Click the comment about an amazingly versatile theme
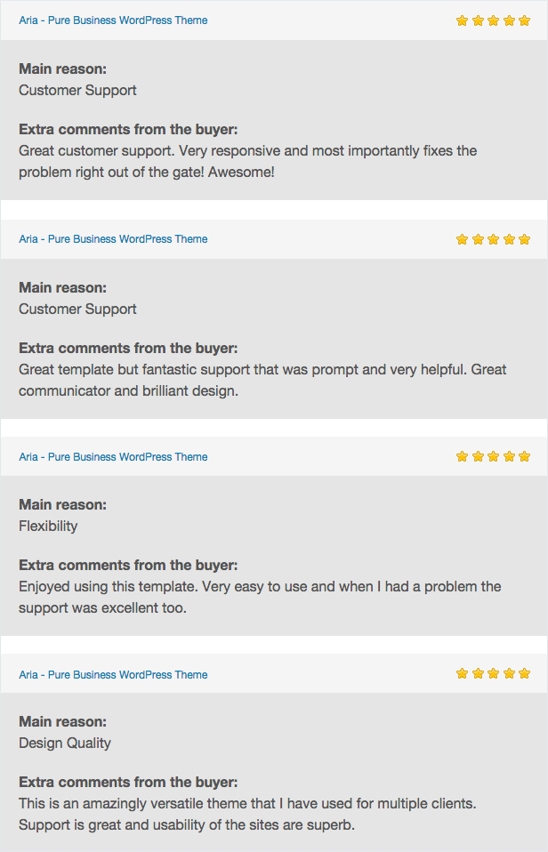This screenshot has height=852, width=548. (247, 814)
